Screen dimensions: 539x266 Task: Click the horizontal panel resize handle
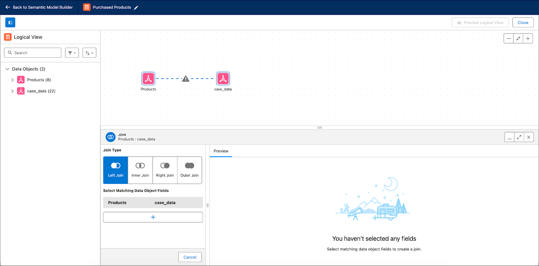coord(320,127)
